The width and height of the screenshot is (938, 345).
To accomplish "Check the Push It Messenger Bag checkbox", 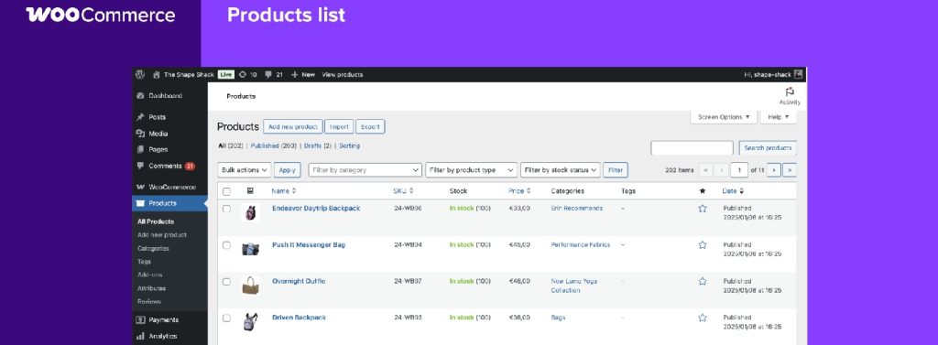I will click(227, 245).
